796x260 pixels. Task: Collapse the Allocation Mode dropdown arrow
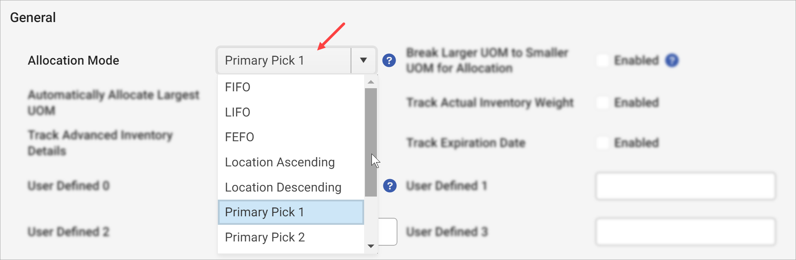(363, 60)
